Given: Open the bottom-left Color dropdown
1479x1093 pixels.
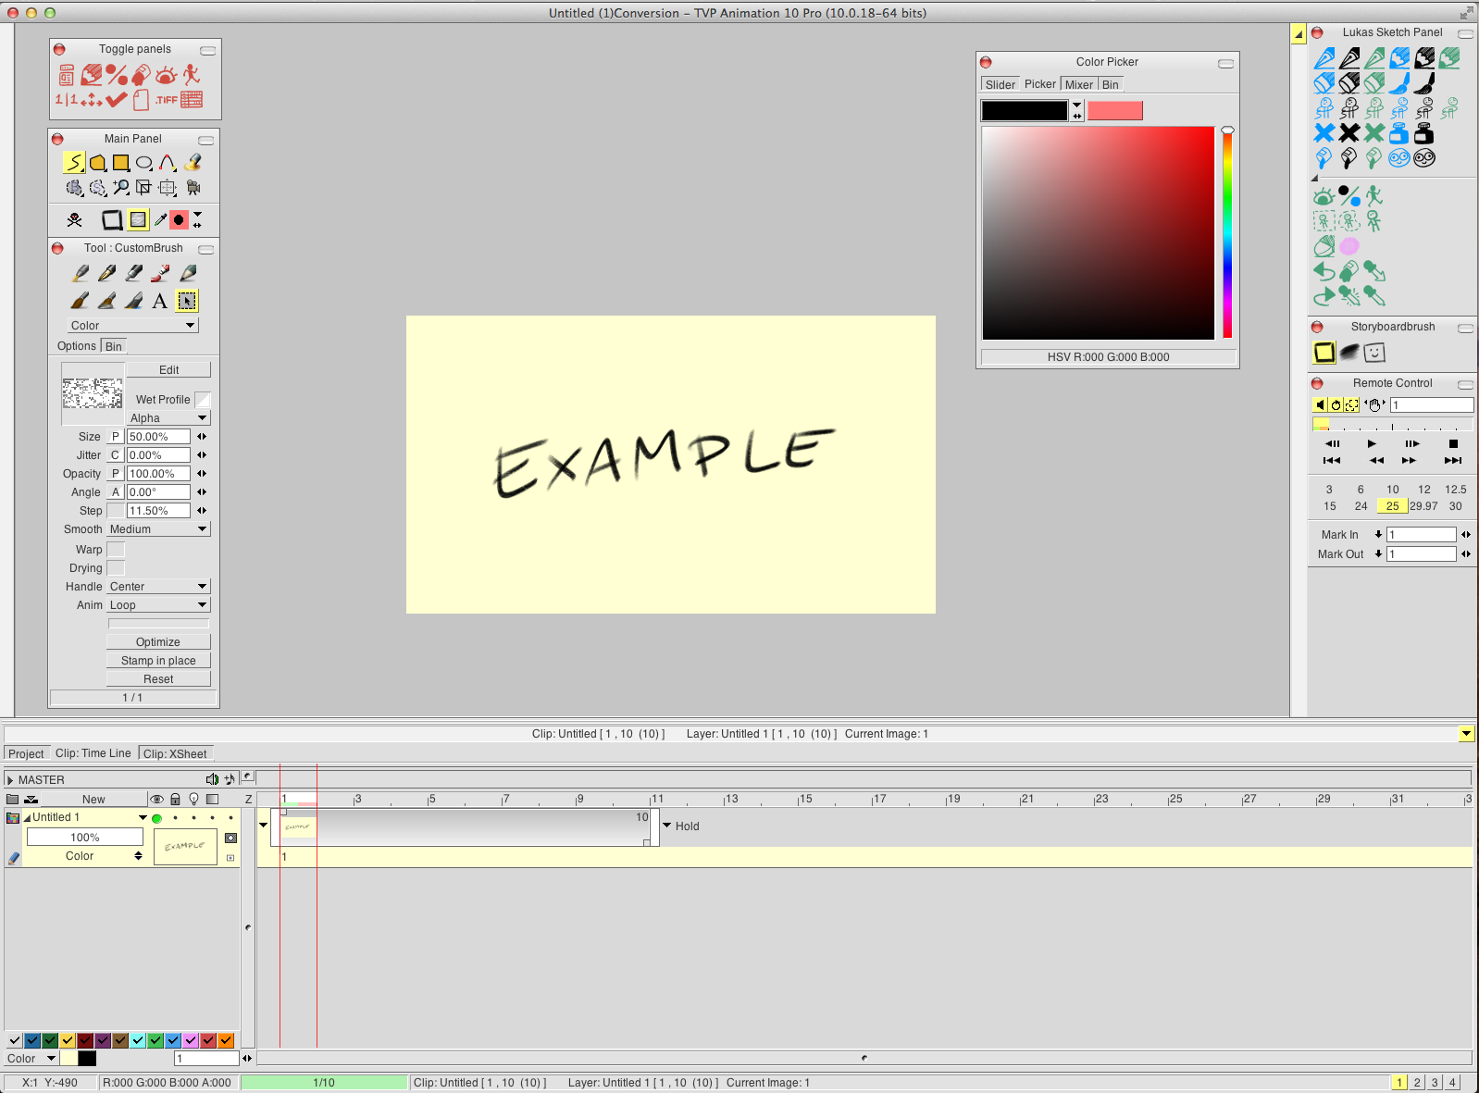Looking at the screenshot, I should (31, 1059).
